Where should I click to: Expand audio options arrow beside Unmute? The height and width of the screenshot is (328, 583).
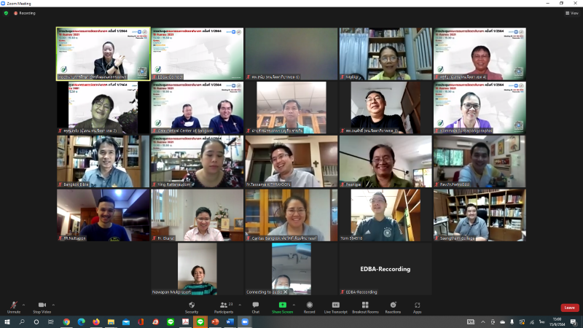click(24, 305)
